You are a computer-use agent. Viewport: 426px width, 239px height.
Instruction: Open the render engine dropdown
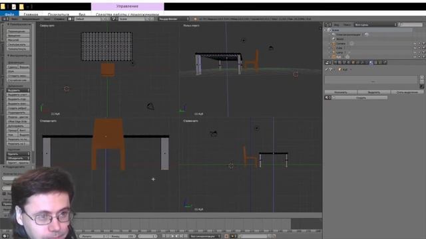tap(173, 19)
